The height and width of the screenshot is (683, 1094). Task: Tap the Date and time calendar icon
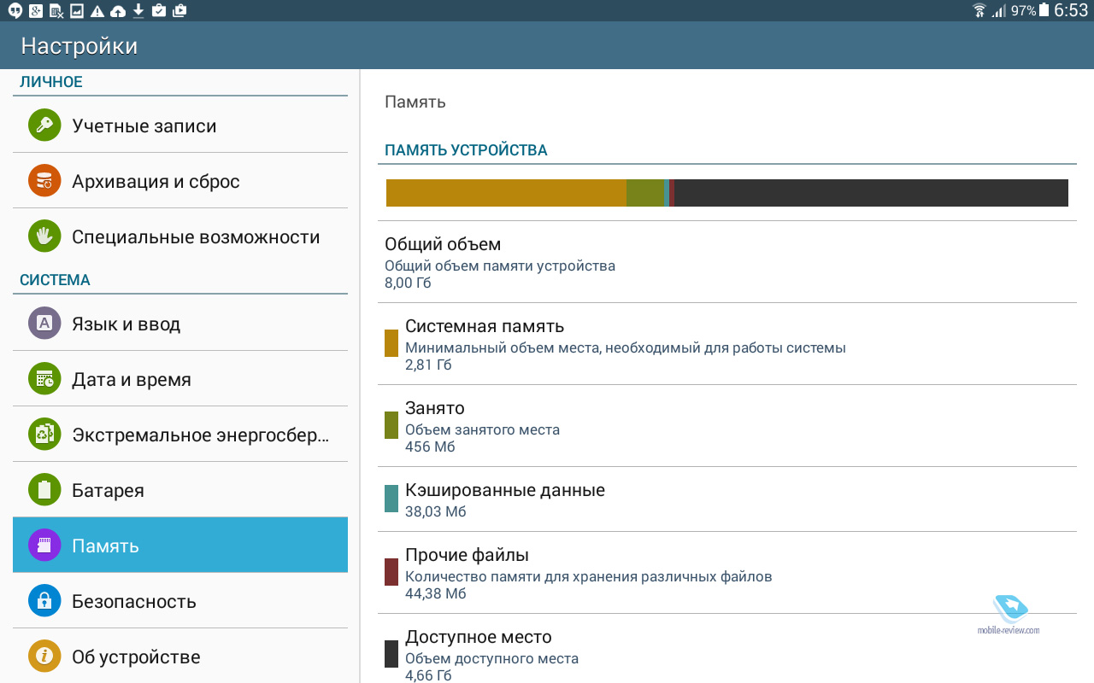pos(44,379)
